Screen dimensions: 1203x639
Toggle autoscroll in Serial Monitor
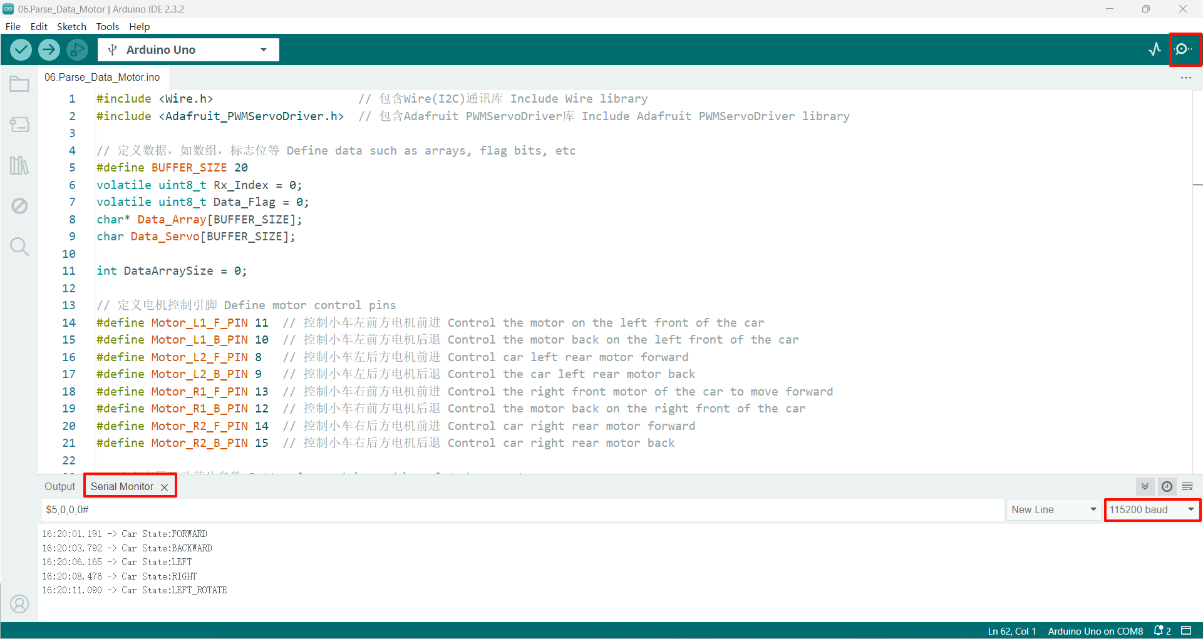[x=1145, y=486]
